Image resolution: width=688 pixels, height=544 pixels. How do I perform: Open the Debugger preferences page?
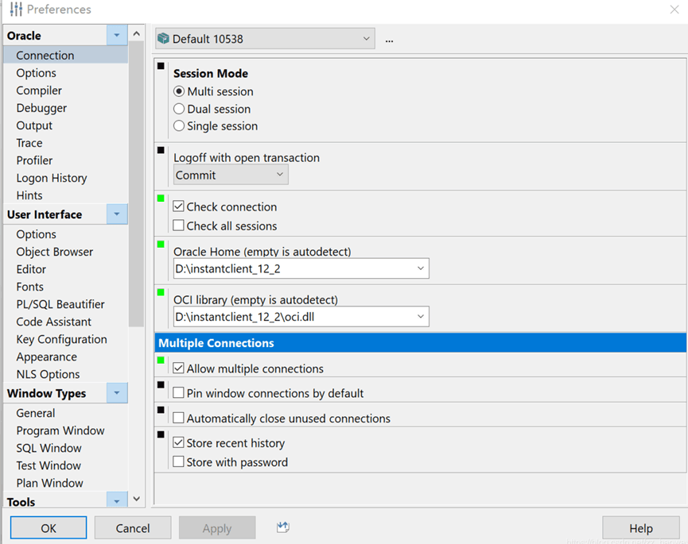[x=41, y=108]
